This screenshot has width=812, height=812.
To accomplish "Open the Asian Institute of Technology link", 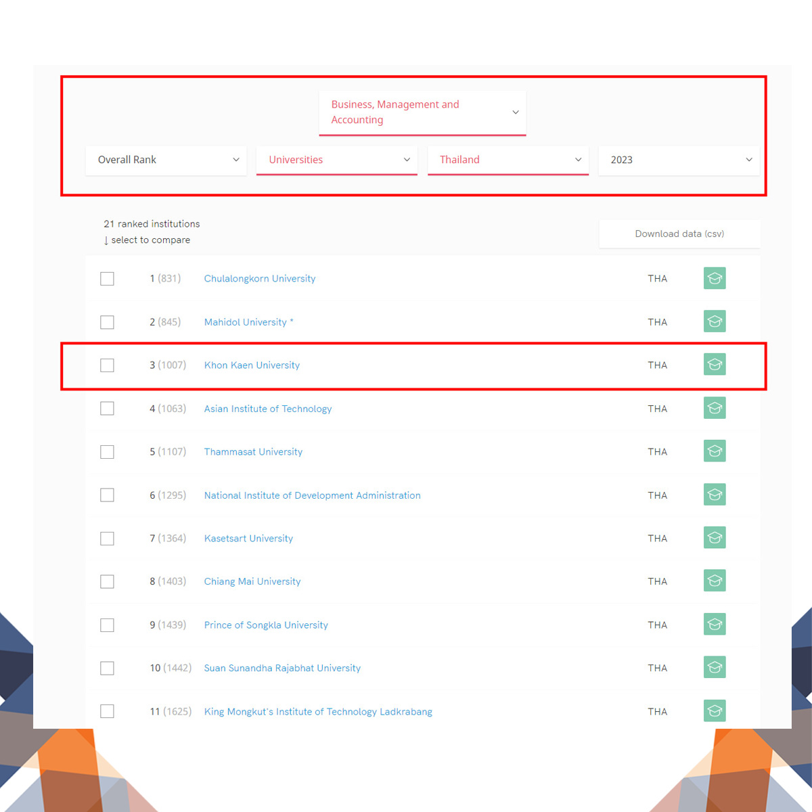I will [268, 409].
